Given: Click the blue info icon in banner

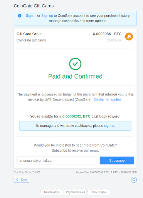Looking at the screenshot, I should point(20,16).
